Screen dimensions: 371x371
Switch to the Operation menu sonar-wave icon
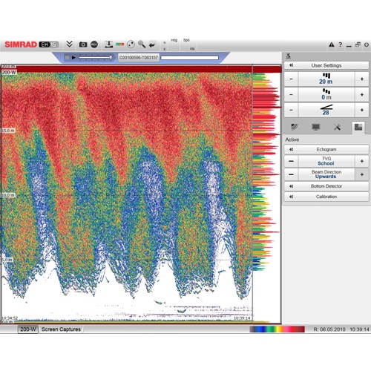(295, 127)
